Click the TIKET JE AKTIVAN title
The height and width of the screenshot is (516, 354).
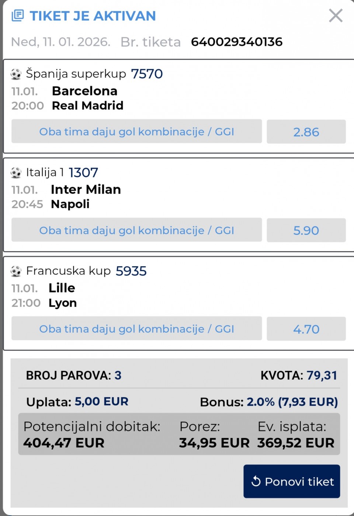[93, 16]
